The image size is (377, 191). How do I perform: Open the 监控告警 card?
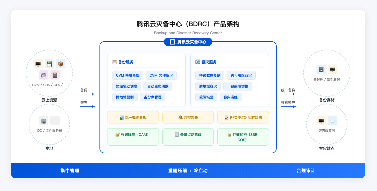tap(188, 117)
